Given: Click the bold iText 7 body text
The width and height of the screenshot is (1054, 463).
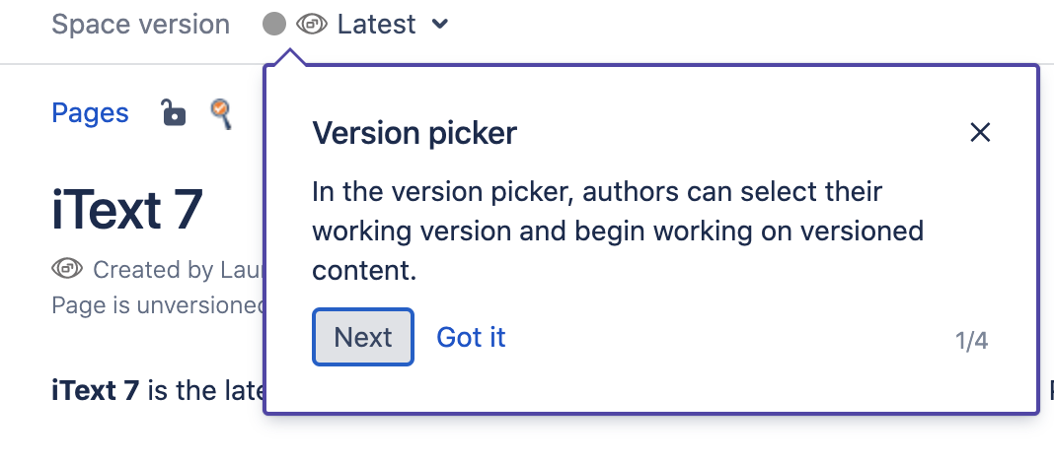Looking at the screenshot, I should (x=96, y=391).
